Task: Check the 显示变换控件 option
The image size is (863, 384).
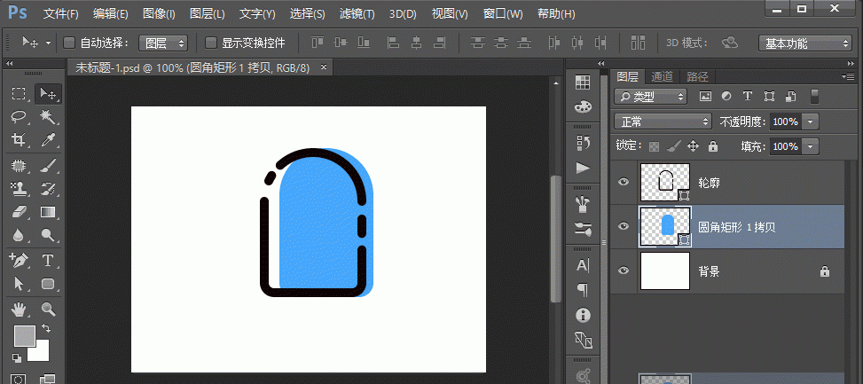Action: coord(211,43)
